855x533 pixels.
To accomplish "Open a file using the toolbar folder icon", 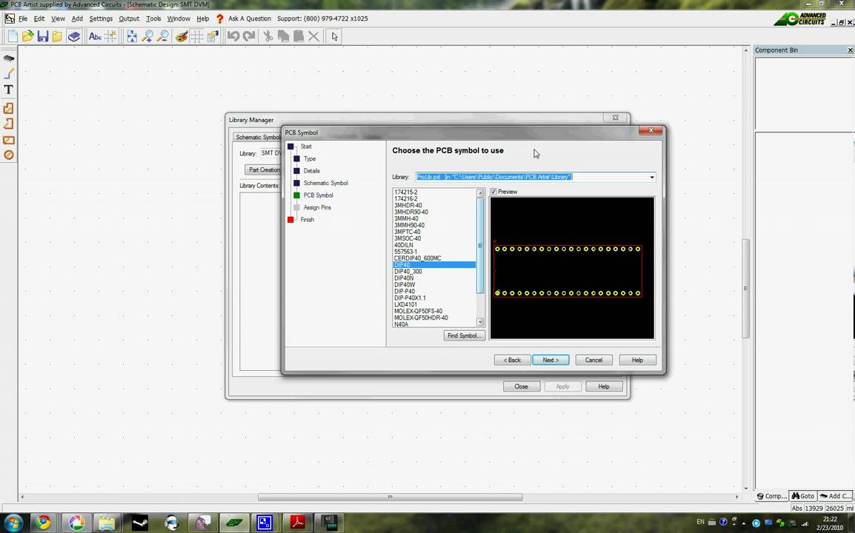I will (x=27, y=36).
